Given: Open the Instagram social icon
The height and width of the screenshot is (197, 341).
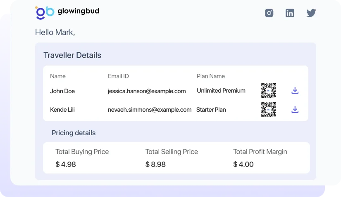Looking at the screenshot, I should 269,13.
